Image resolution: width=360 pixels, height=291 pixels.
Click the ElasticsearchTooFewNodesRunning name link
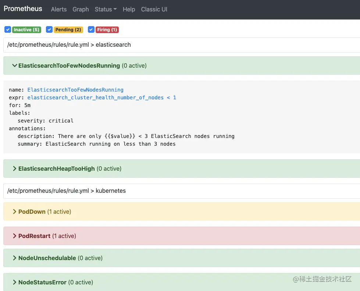click(x=75, y=90)
